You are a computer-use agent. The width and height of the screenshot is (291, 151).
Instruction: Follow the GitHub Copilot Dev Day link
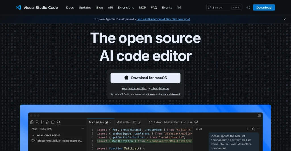pos(163,19)
